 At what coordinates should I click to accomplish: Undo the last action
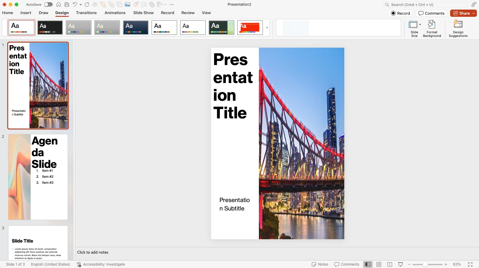pos(75,4)
